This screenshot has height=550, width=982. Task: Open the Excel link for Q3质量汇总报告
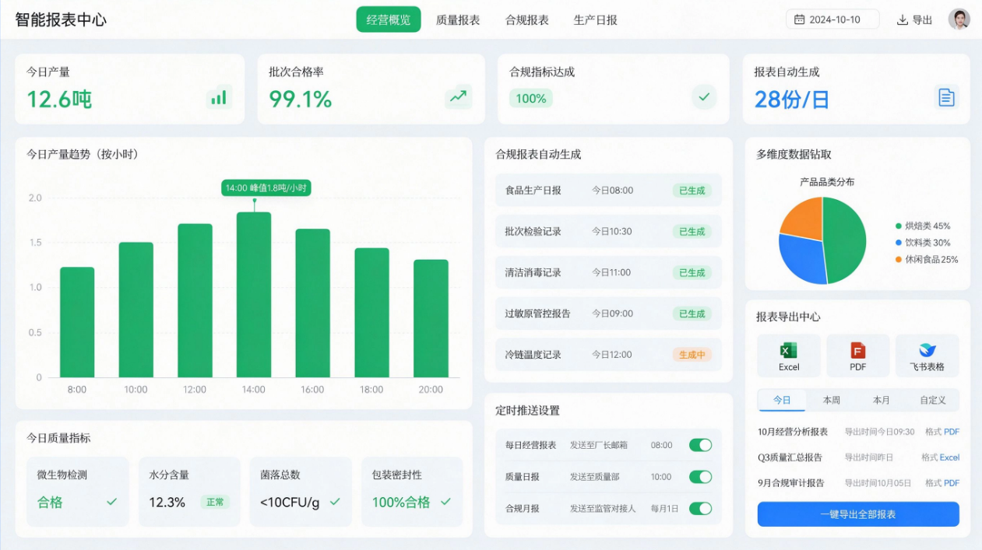(949, 457)
